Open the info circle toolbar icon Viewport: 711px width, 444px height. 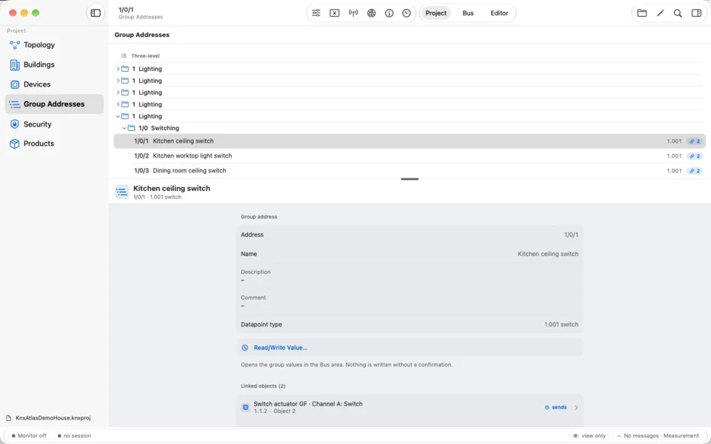pyautogui.click(x=389, y=13)
